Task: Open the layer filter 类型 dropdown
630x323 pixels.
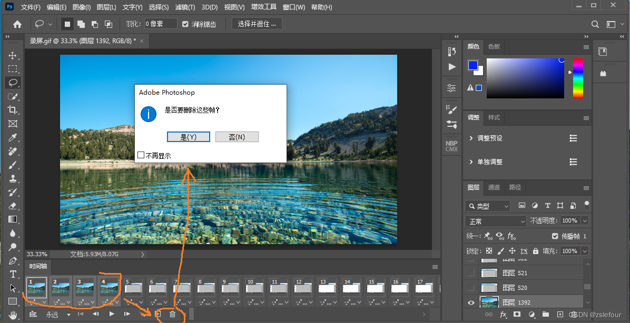Action: point(487,206)
